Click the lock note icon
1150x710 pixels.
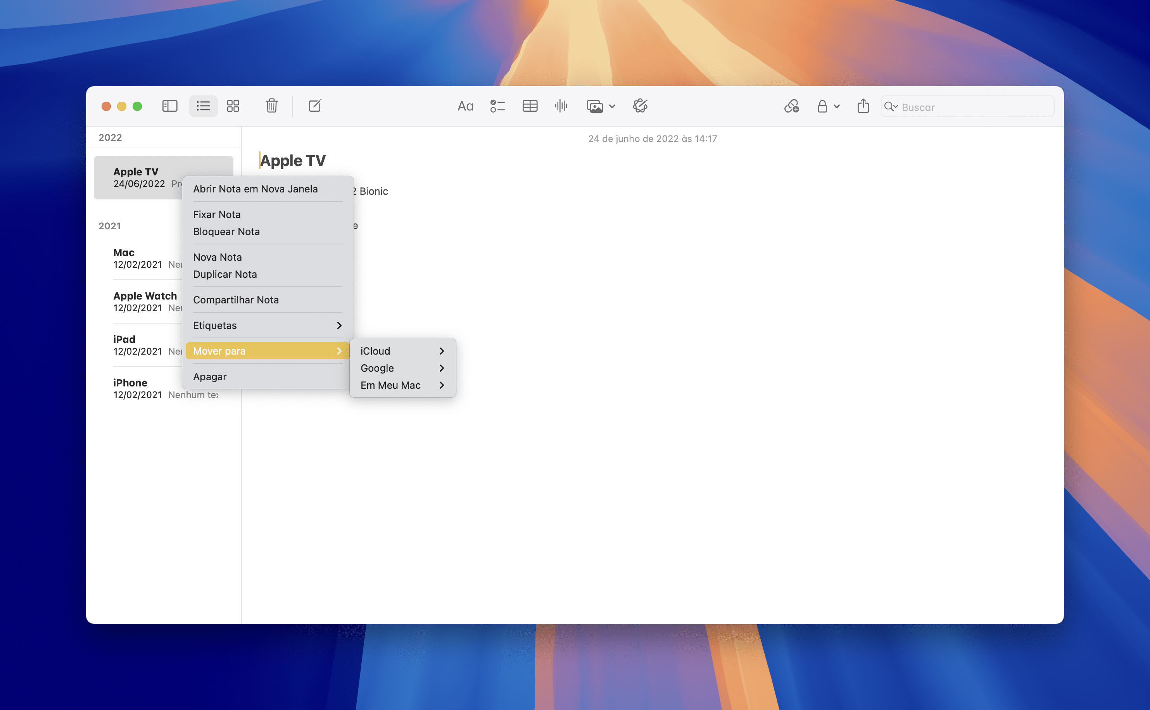(822, 107)
